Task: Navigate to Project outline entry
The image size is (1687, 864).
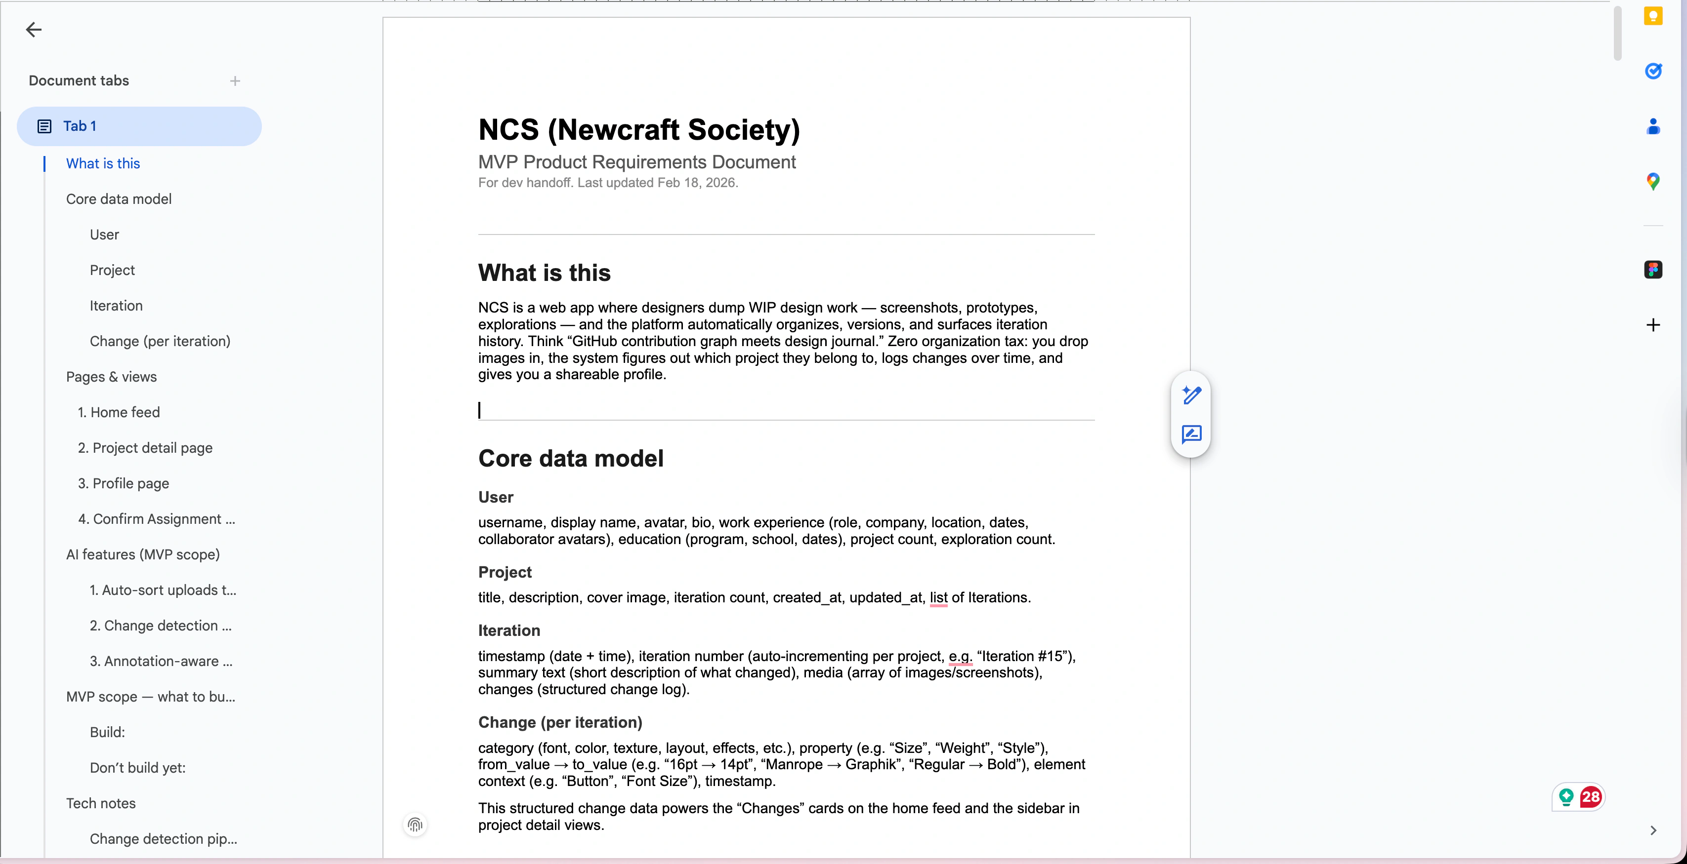Action: (x=112, y=271)
